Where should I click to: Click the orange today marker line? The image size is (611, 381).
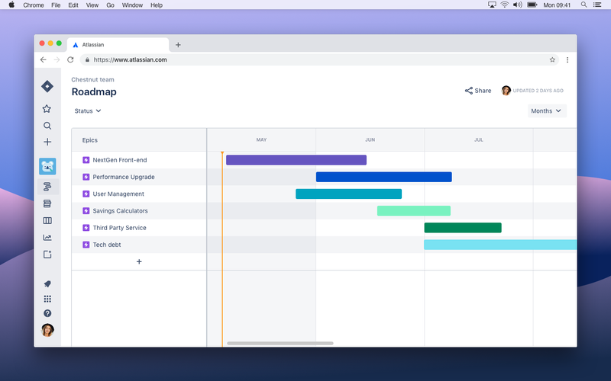[222, 249]
